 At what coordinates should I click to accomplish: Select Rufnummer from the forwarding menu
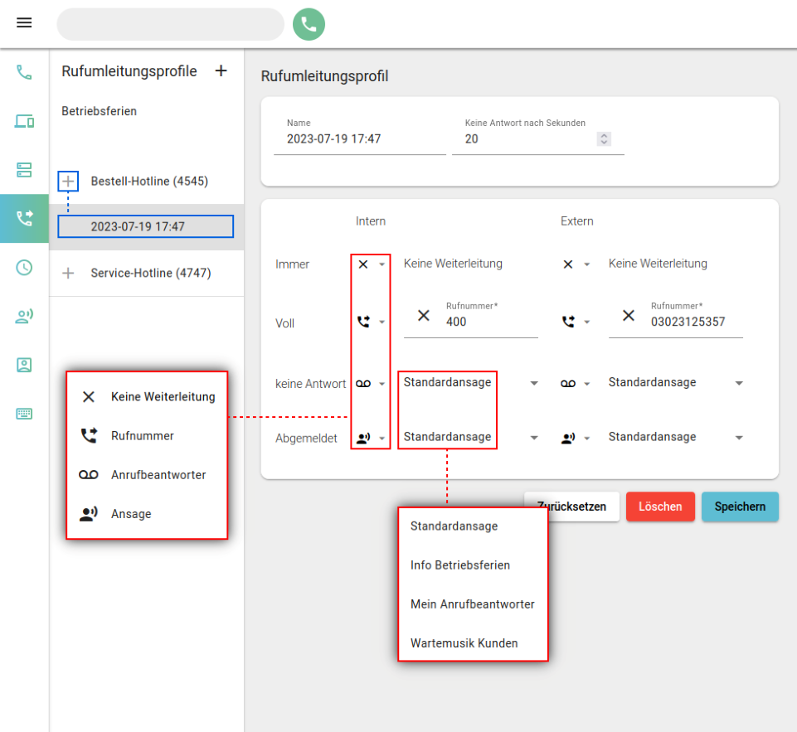pos(142,435)
